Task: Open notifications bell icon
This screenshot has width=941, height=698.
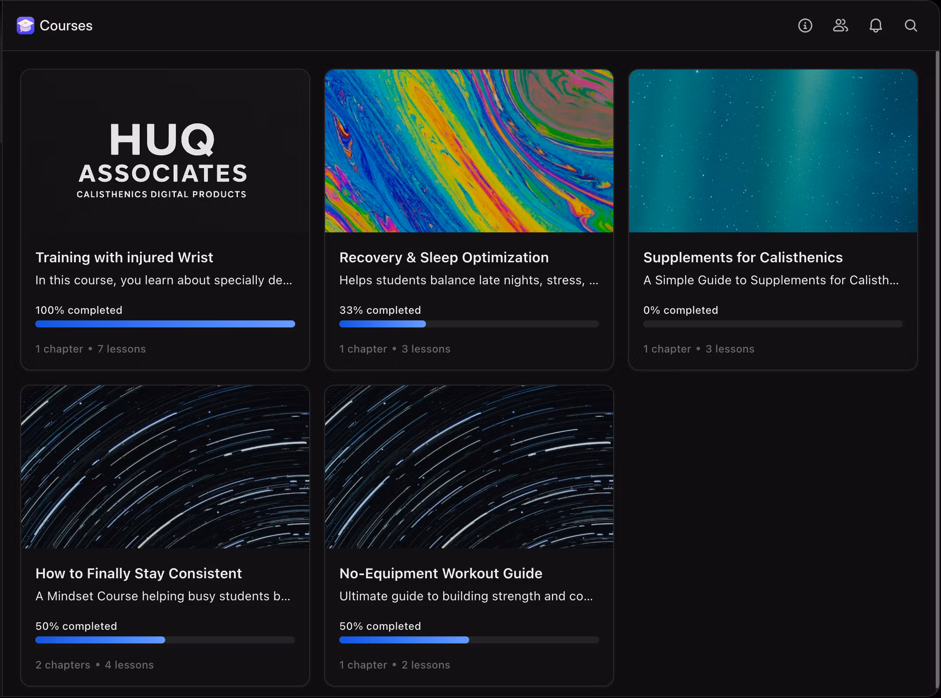Action: tap(875, 26)
